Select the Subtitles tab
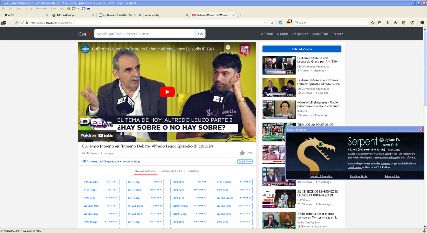The width and height of the screenshot is (427, 233). coord(193,171)
